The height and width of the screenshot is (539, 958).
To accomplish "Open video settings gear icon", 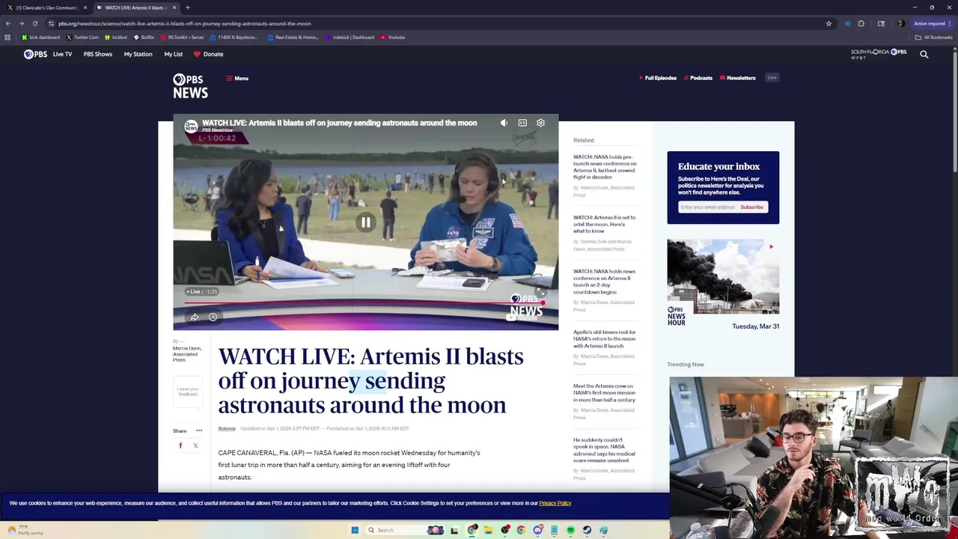I will tap(540, 123).
